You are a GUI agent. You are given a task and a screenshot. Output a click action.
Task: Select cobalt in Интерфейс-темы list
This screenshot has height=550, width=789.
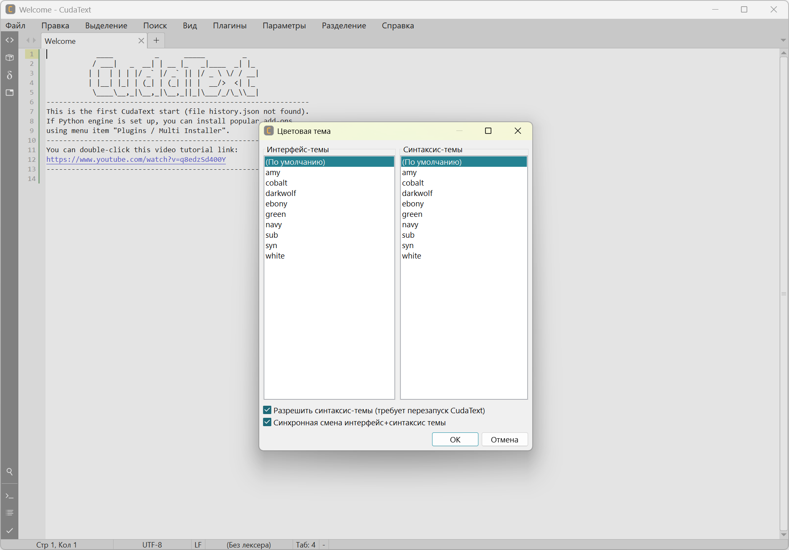[x=329, y=183]
